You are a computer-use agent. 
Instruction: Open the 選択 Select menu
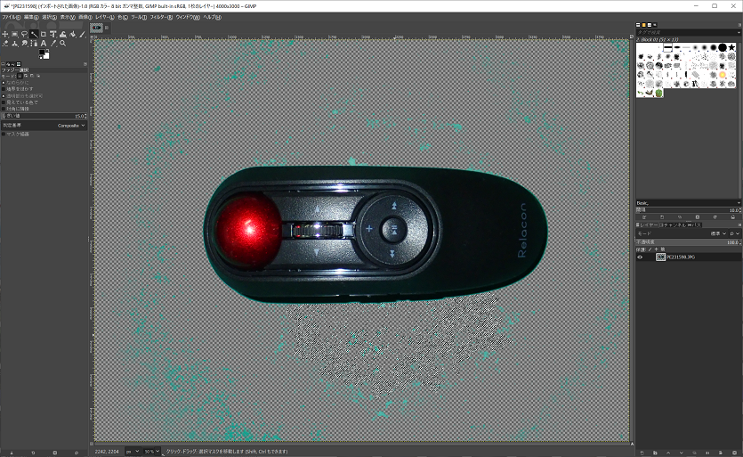pos(49,17)
